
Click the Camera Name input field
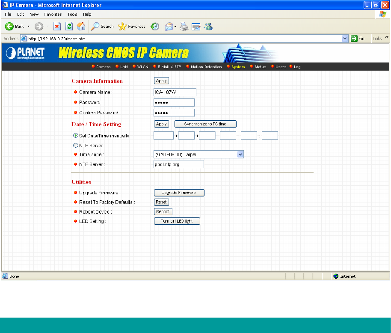pyautogui.click(x=175, y=92)
